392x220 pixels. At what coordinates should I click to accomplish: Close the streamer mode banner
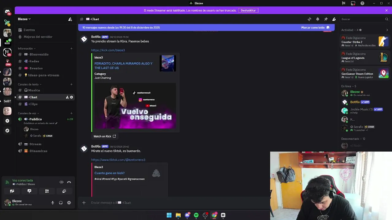(386, 10)
